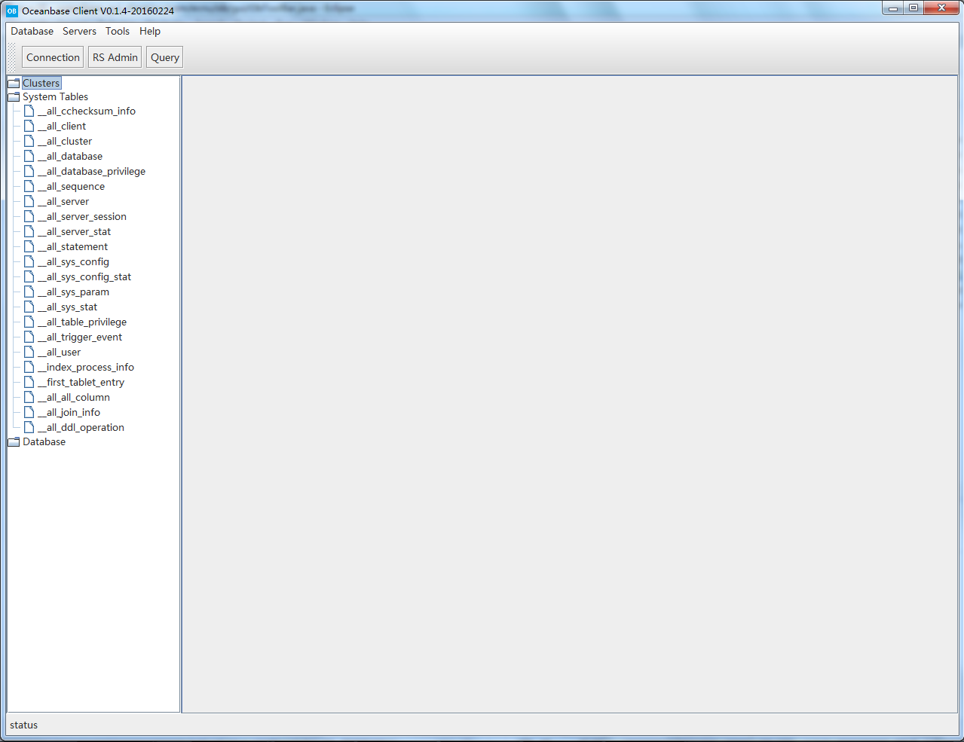Click file icon of __all_cchecksum_info

point(29,111)
